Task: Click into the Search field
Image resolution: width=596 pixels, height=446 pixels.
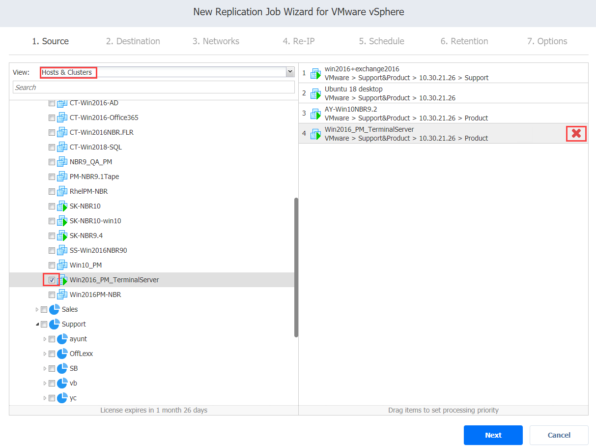Action: [154, 88]
